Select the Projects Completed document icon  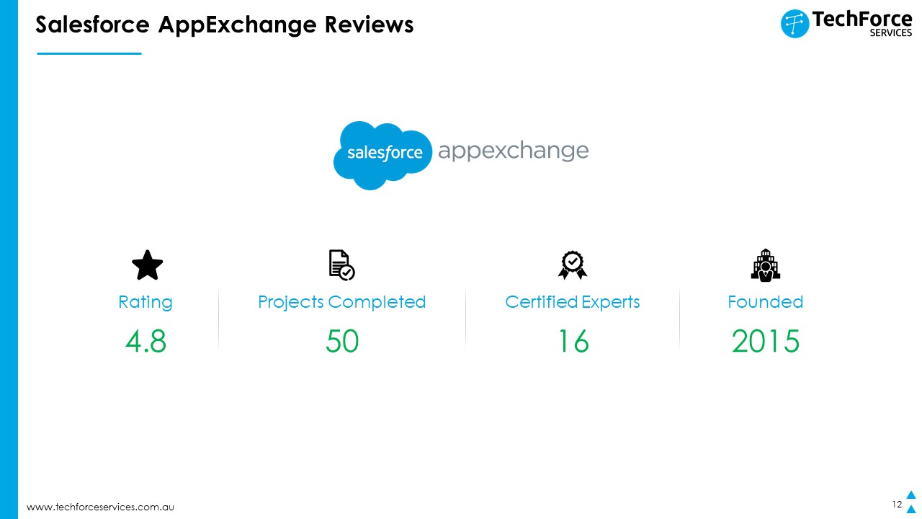[x=342, y=265]
